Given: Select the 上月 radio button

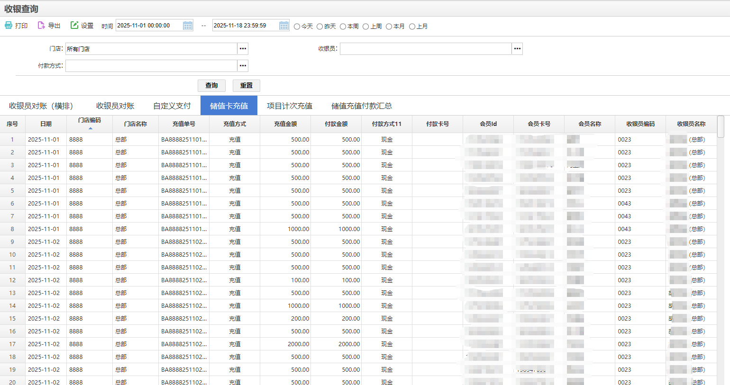Looking at the screenshot, I should point(412,27).
